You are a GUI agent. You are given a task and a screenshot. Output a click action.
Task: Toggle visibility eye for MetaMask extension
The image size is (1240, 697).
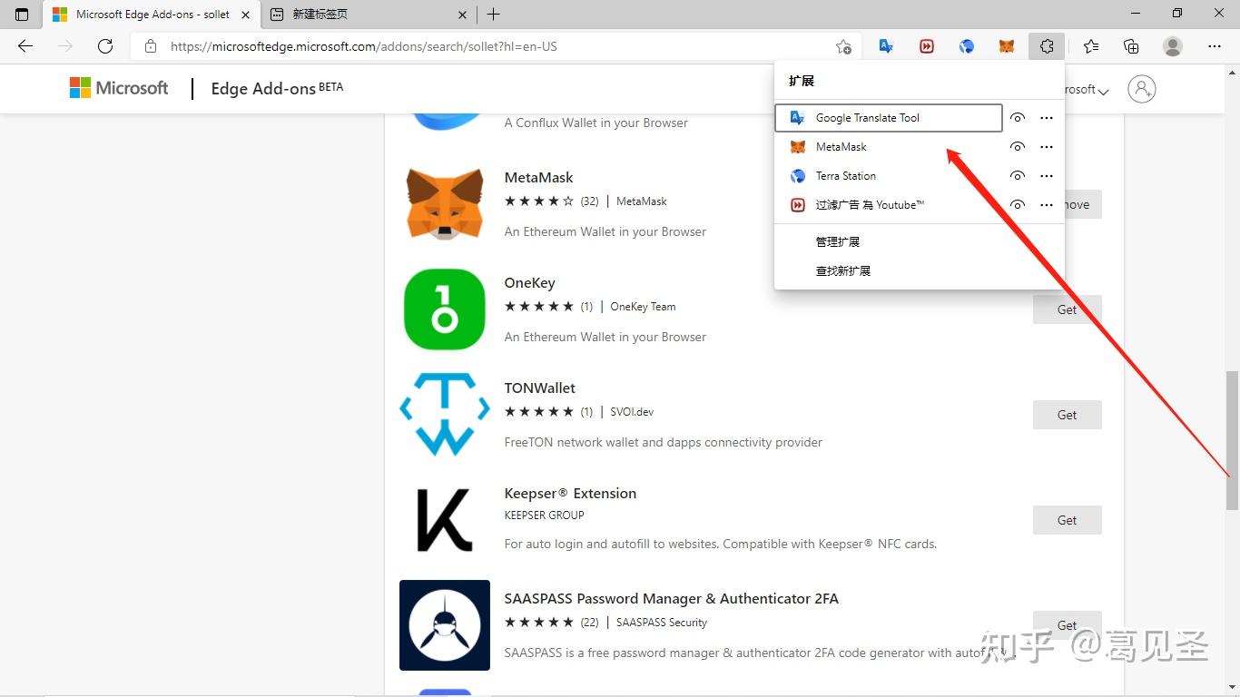click(1018, 147)
